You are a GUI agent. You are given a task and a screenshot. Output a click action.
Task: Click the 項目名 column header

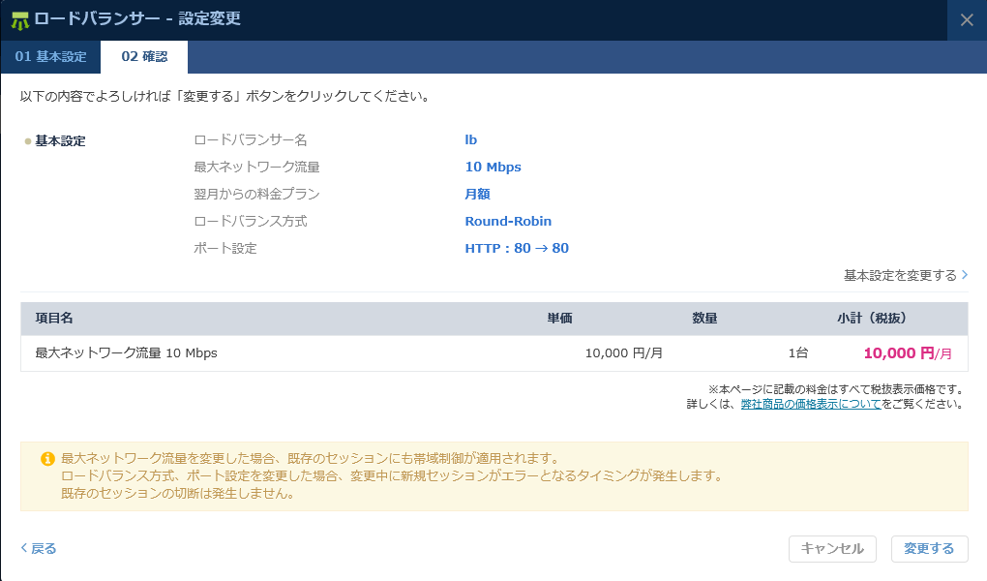tap(55, 319)
